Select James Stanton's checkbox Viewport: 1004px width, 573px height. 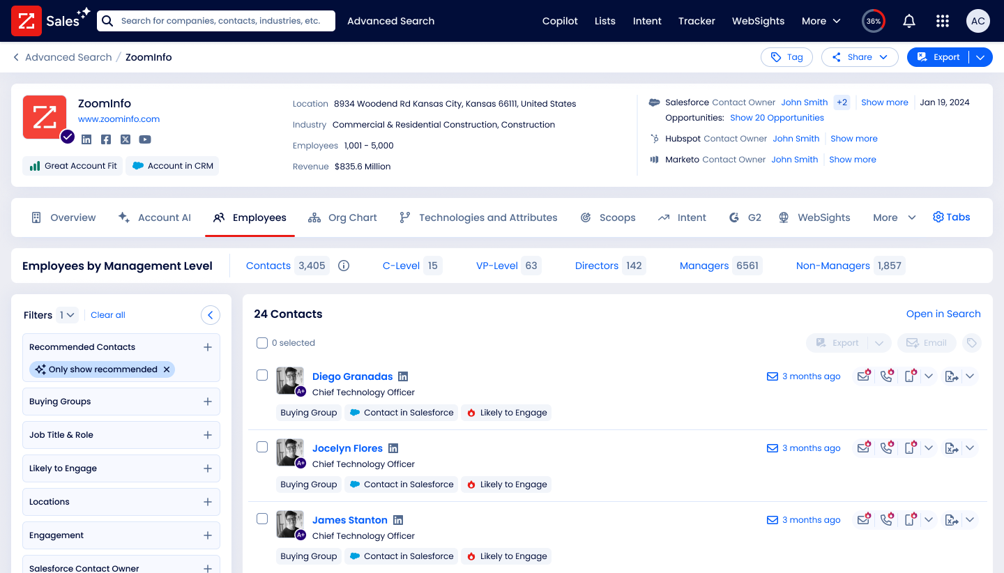[x=262, y=519]
